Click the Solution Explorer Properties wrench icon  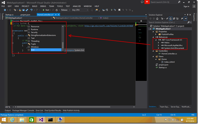[182, 19]
